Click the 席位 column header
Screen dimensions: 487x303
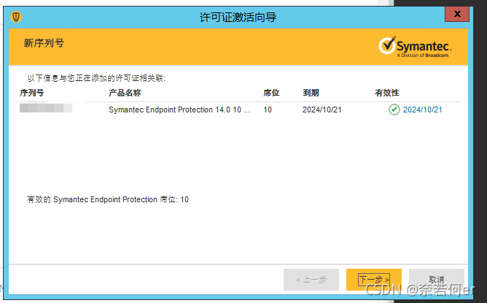(271, 93)
